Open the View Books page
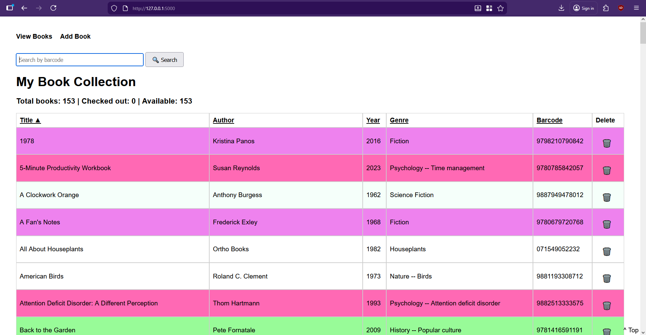Viewport: 646px width, 335px height. (34, 36)
